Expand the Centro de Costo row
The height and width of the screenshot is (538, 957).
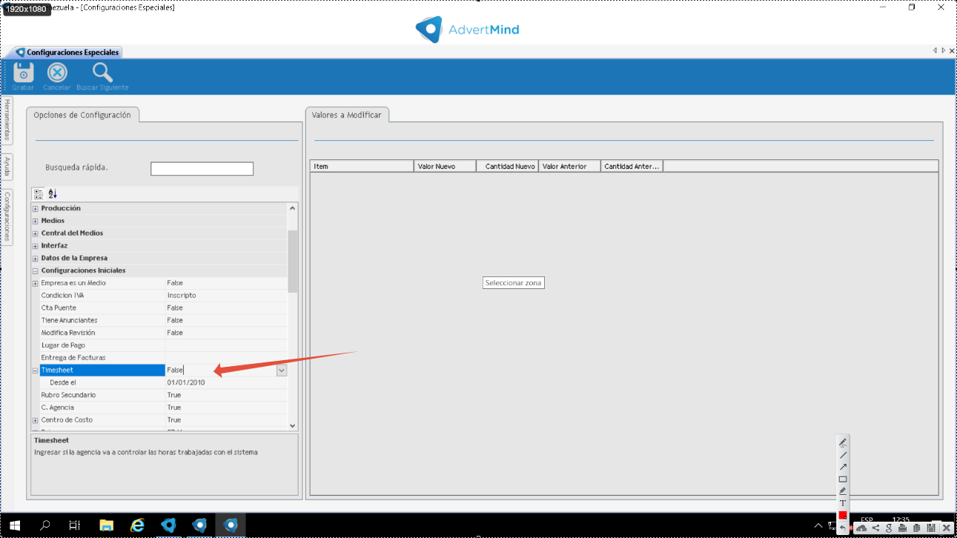tap(35, 420)
